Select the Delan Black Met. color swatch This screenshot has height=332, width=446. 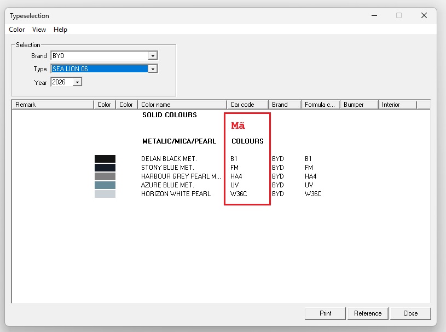pos(105,159)
